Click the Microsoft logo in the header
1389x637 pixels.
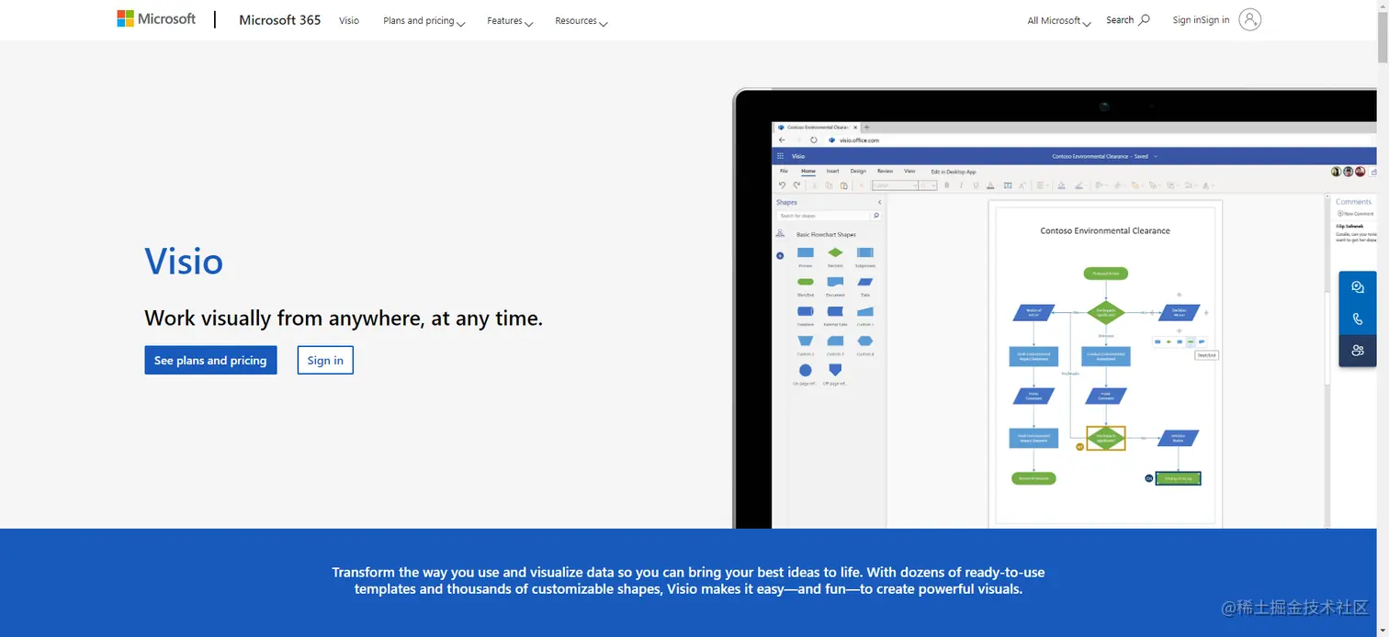click(156, 18)
